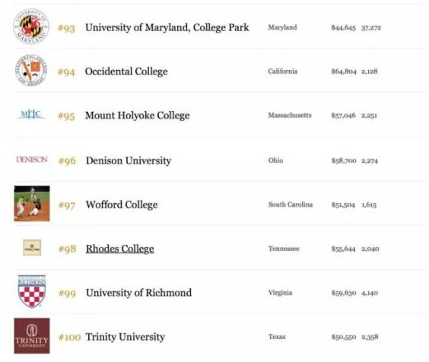Click the University of Maryland seal logo
Screen dimensions: 429x362
tap(31, 27)
